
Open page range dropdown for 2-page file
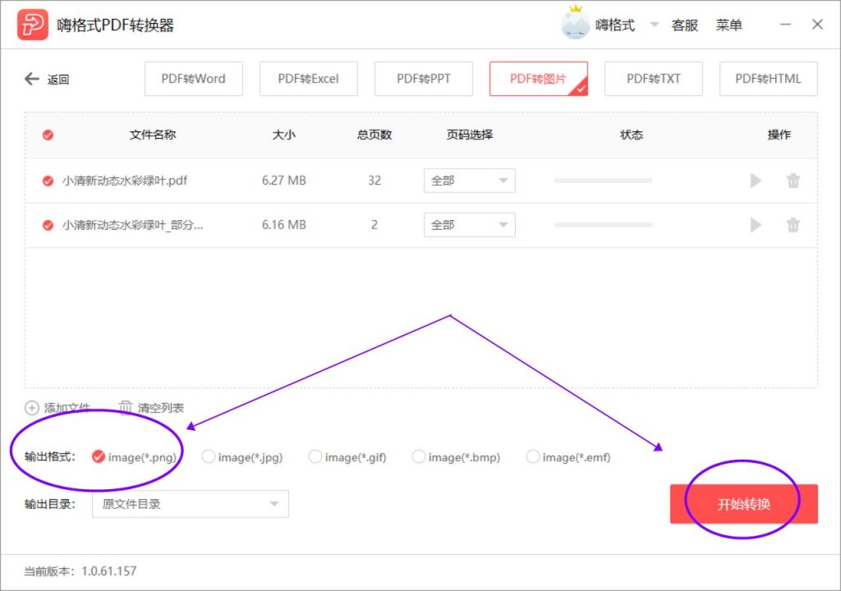[469, 225]
